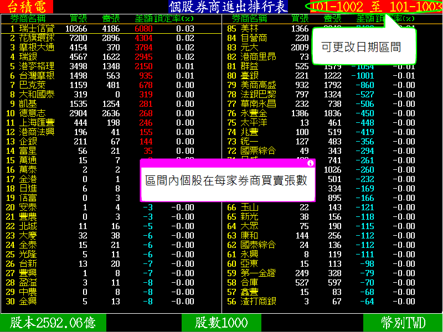This screenshot has width=443, height=332.
Task: Click the info icon on the pink tooltip
Action: (310, 163)
